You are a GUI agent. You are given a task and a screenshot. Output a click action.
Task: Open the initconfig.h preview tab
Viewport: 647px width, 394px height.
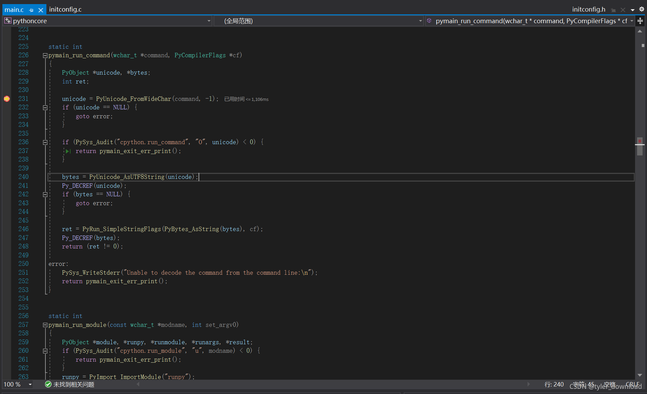tap(589, 10)
